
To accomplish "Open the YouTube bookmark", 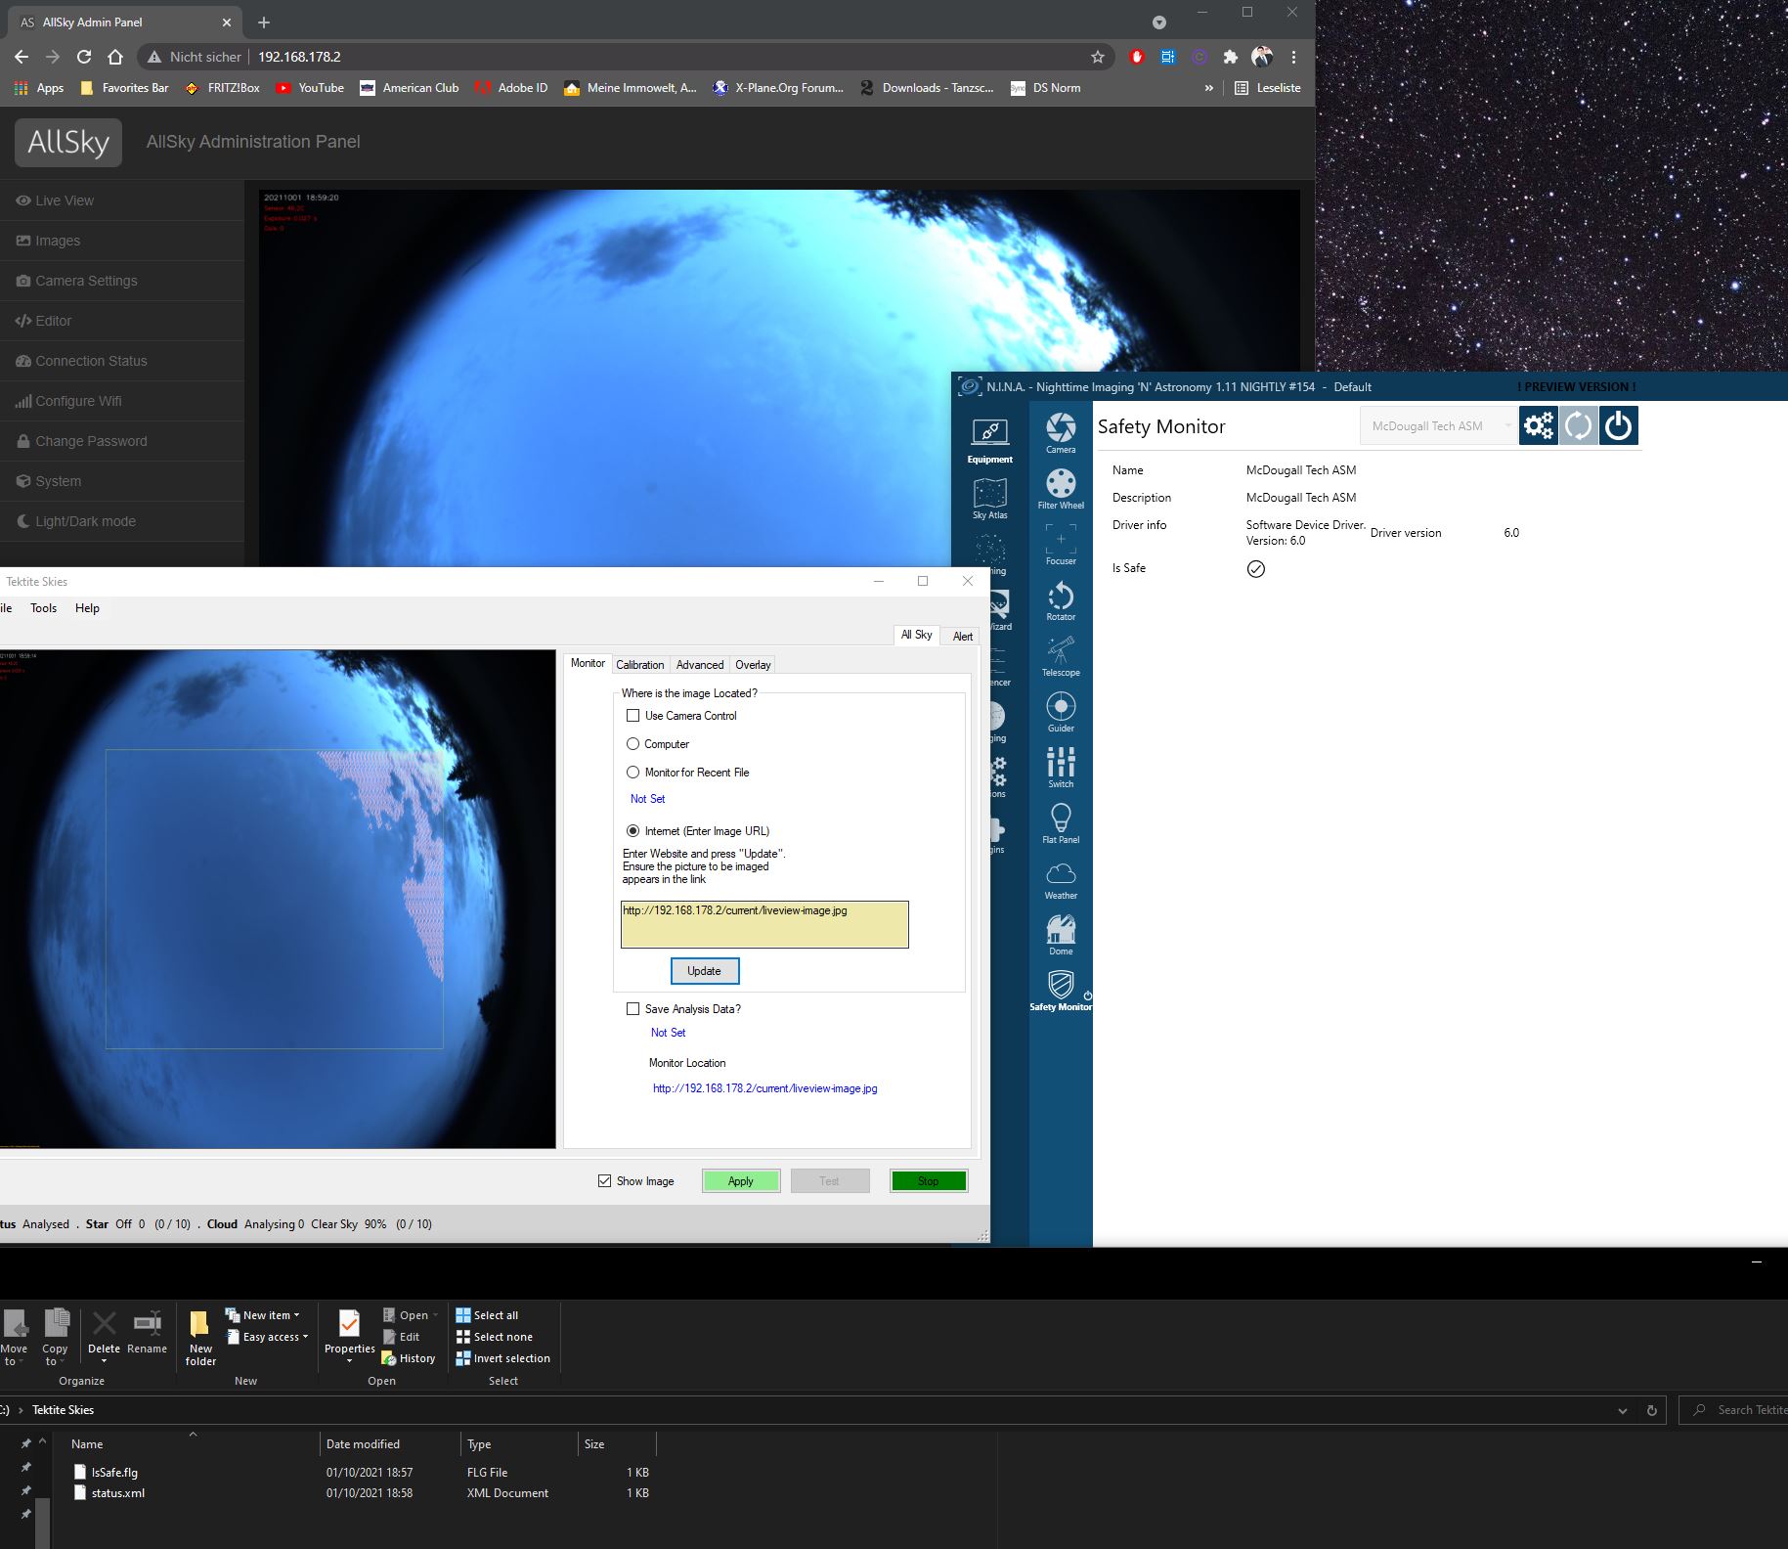I will (310, 88).
